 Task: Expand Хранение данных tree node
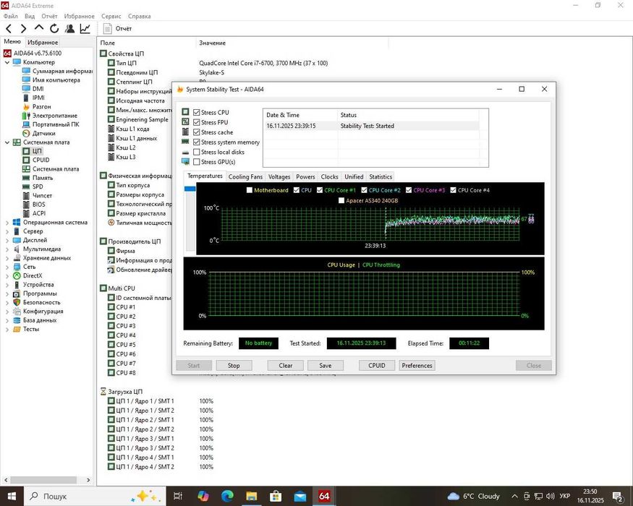coord(7,258)
